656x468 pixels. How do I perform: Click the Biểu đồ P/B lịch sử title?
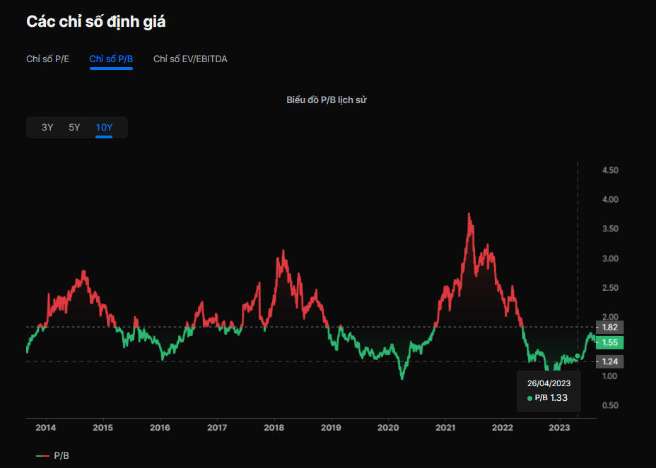(327, 100)
